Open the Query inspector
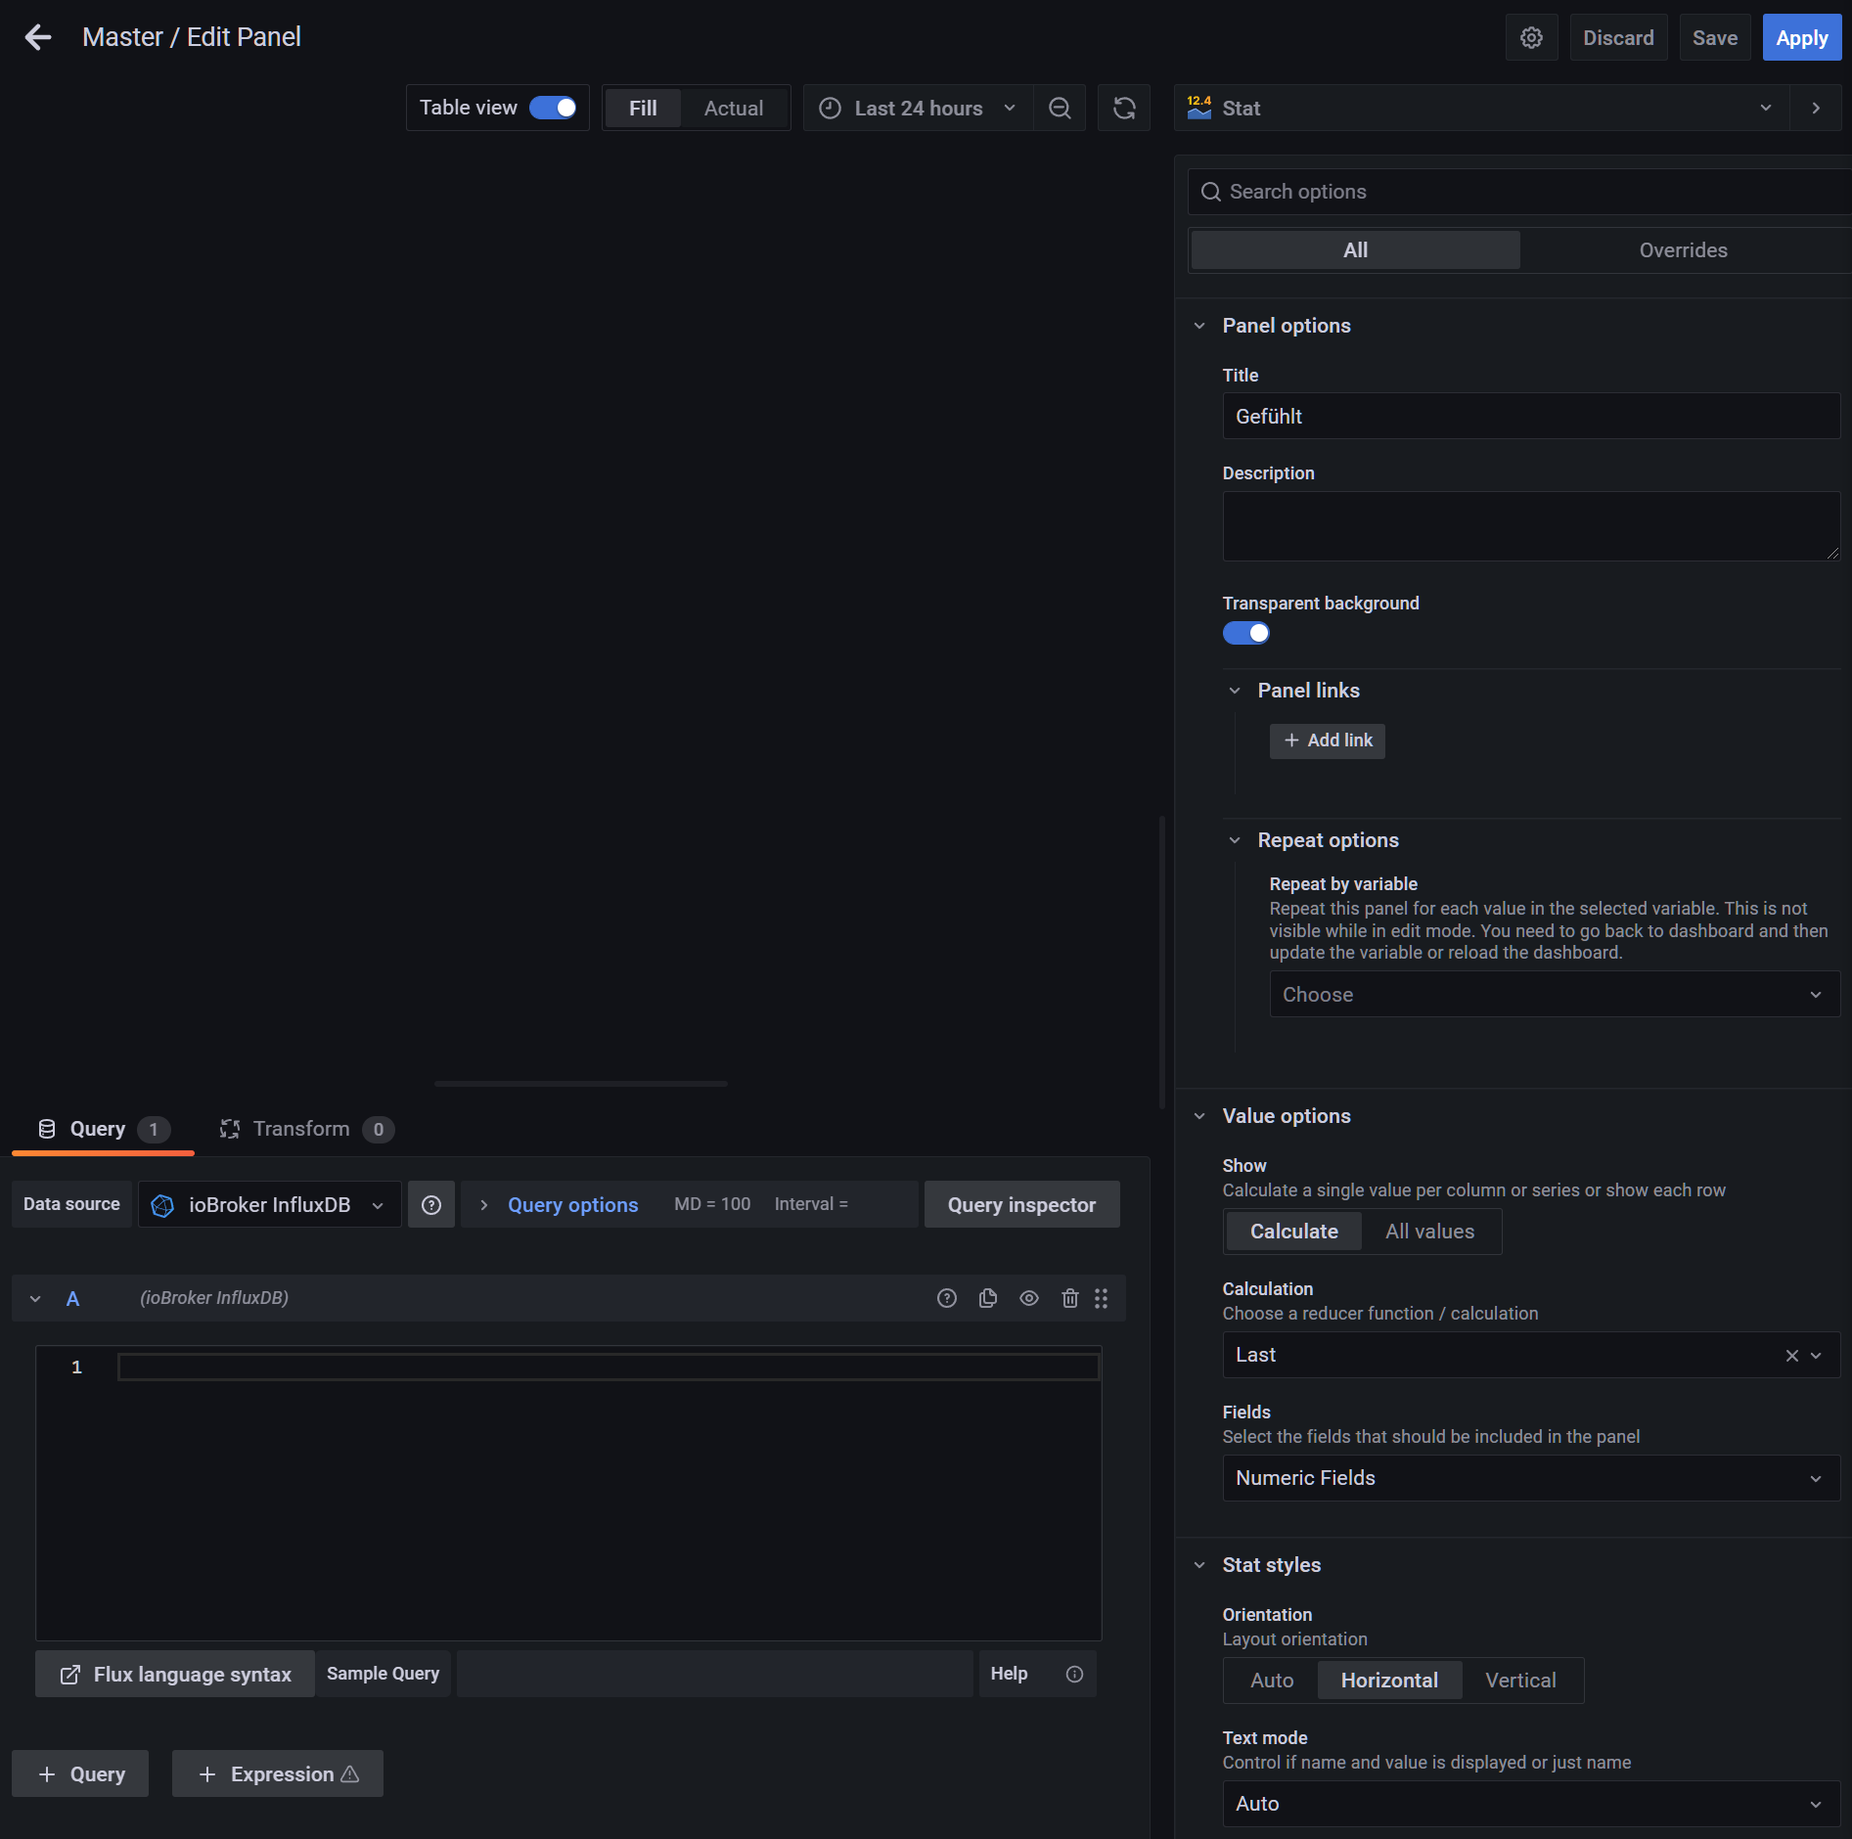 [x=1021, y=1205]
